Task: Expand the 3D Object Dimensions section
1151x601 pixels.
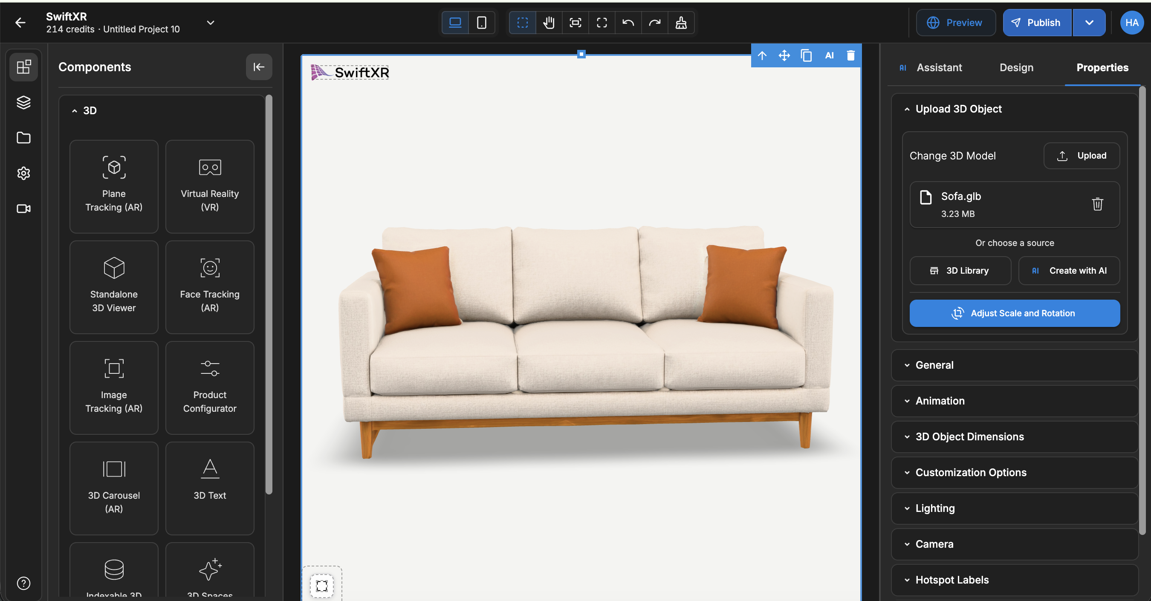Action: pos(1014,436)
